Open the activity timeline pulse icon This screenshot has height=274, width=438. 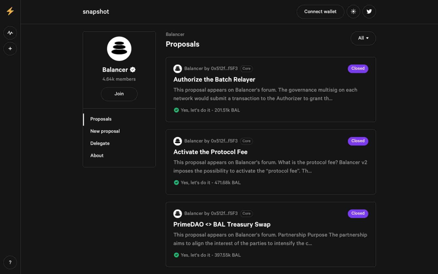click(x=10, y=33)
